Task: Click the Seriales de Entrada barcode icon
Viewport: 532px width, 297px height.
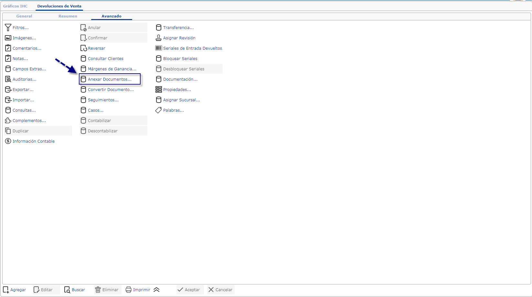Action: coord(158,48)
